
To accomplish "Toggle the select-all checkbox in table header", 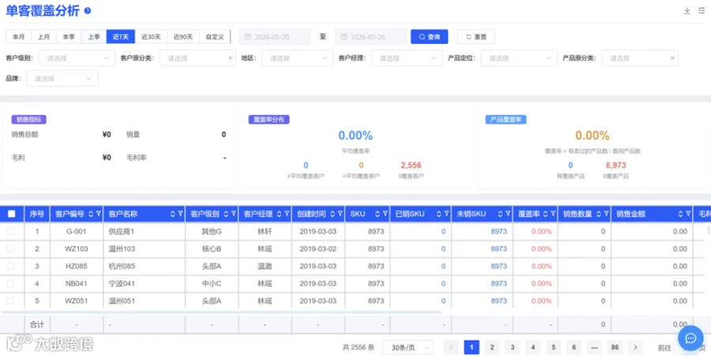I will (12, 214).
